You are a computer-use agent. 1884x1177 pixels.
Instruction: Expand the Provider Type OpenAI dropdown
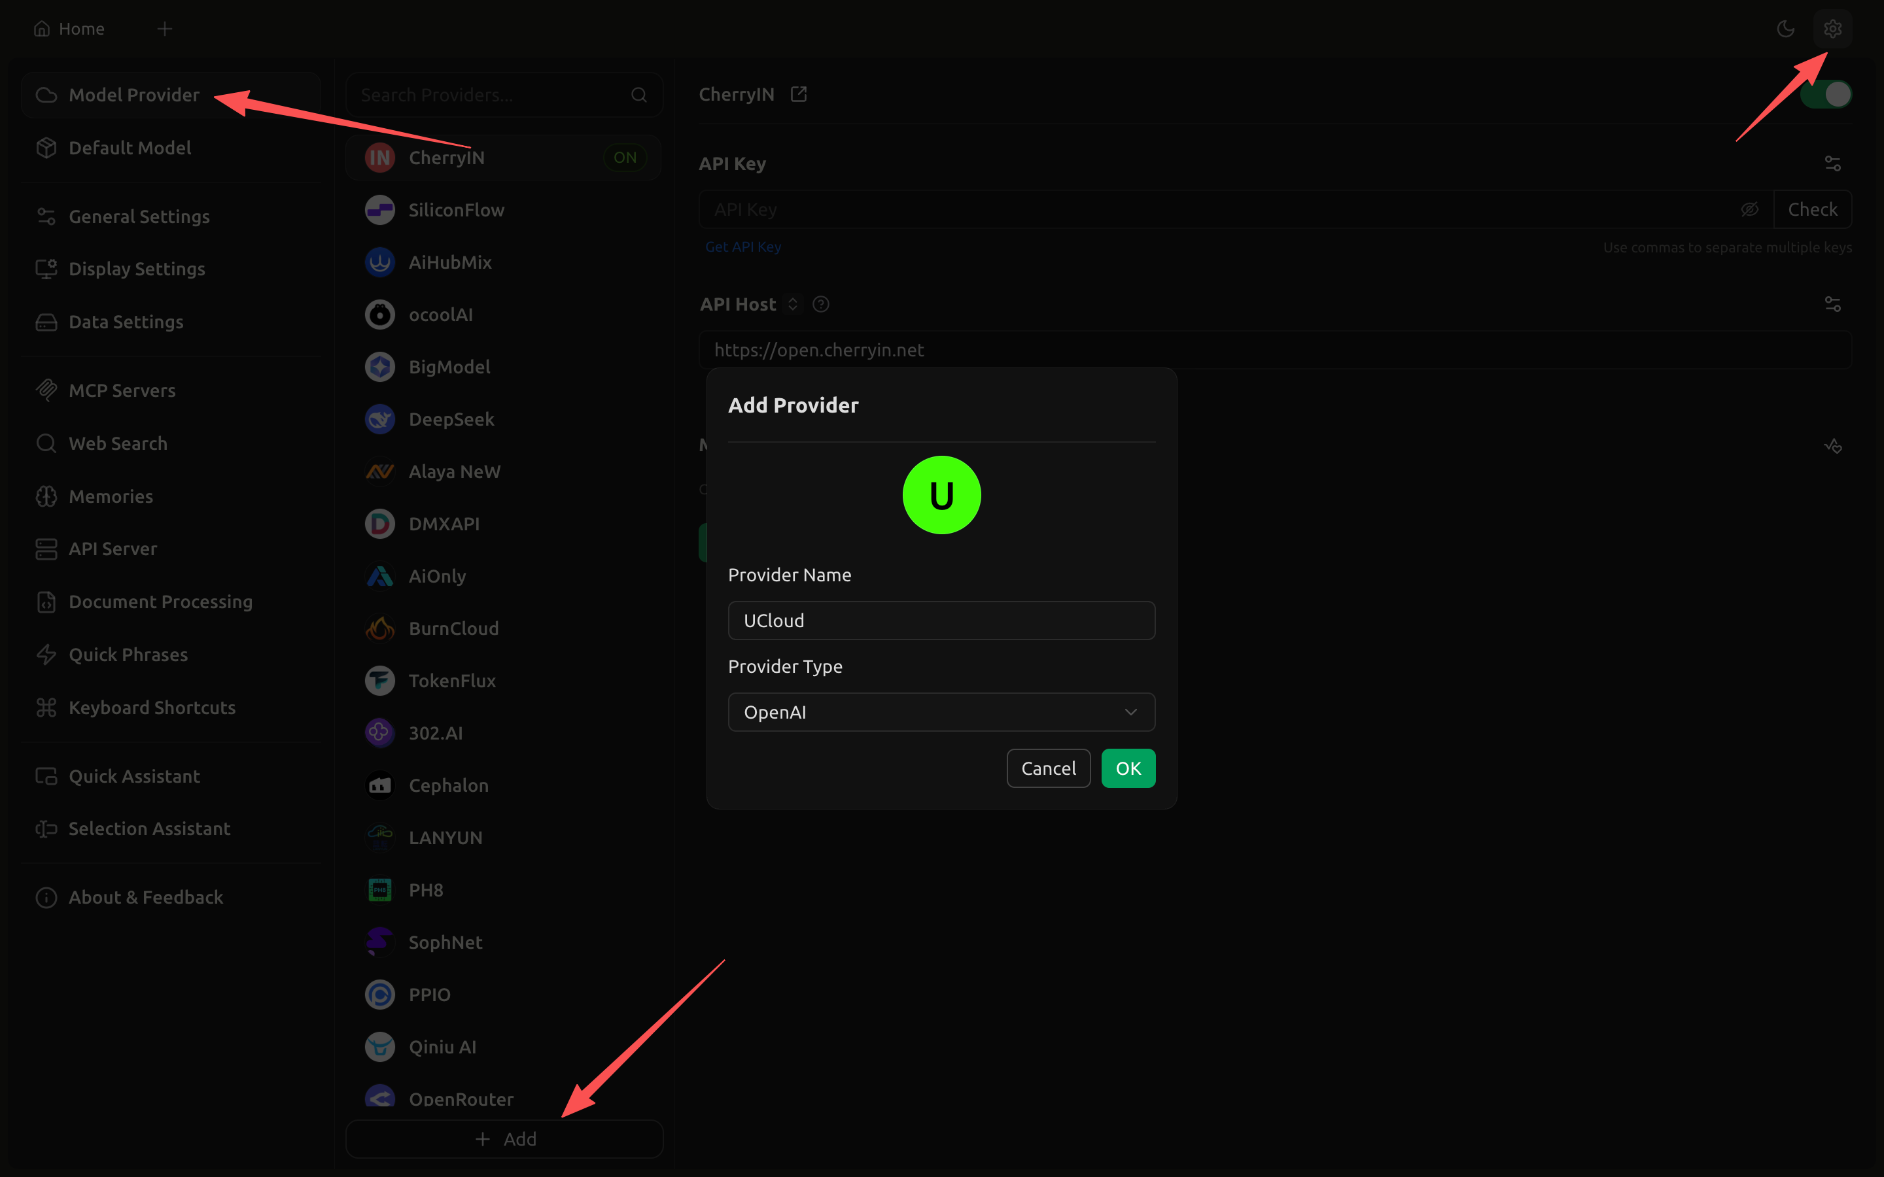click(941, 711)
